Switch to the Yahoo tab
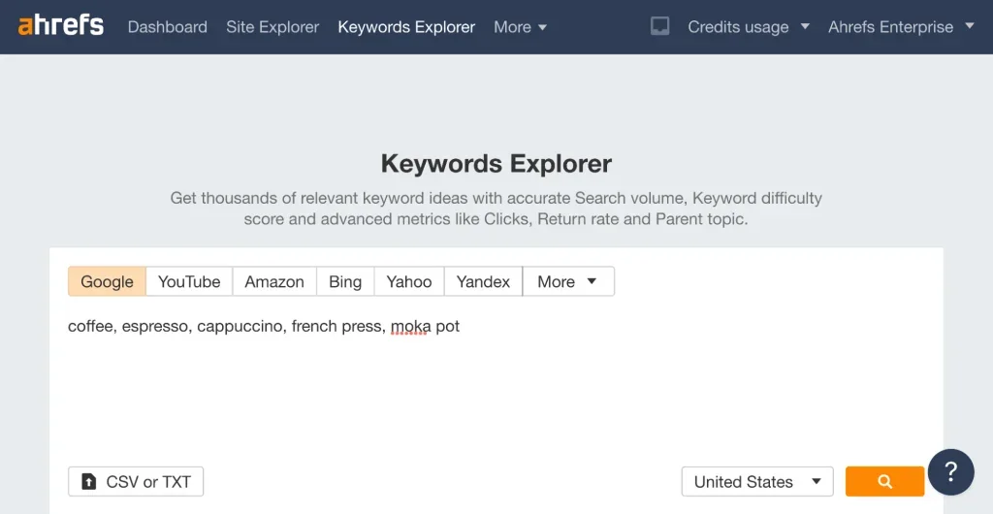The image size is (993, 514). point(409,281)
